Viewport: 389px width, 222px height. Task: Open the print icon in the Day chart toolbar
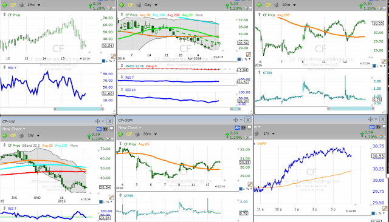(x=139, y=5)
